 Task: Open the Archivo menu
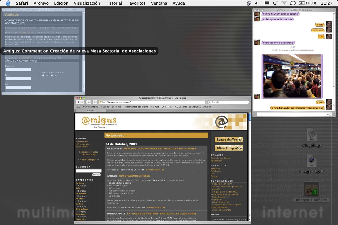[x=41, y=3]
